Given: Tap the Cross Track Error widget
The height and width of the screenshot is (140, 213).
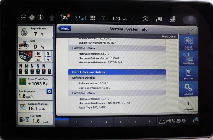Looking at the screenshot, I should [35, 82].
